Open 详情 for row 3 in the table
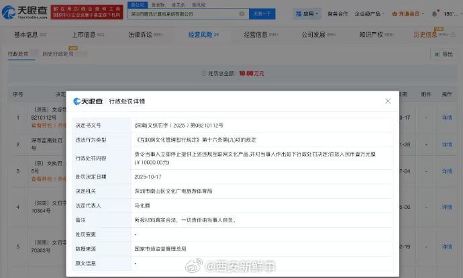This screenshot has height=278, width=463. pyautogui.click(x=447, y=171)
